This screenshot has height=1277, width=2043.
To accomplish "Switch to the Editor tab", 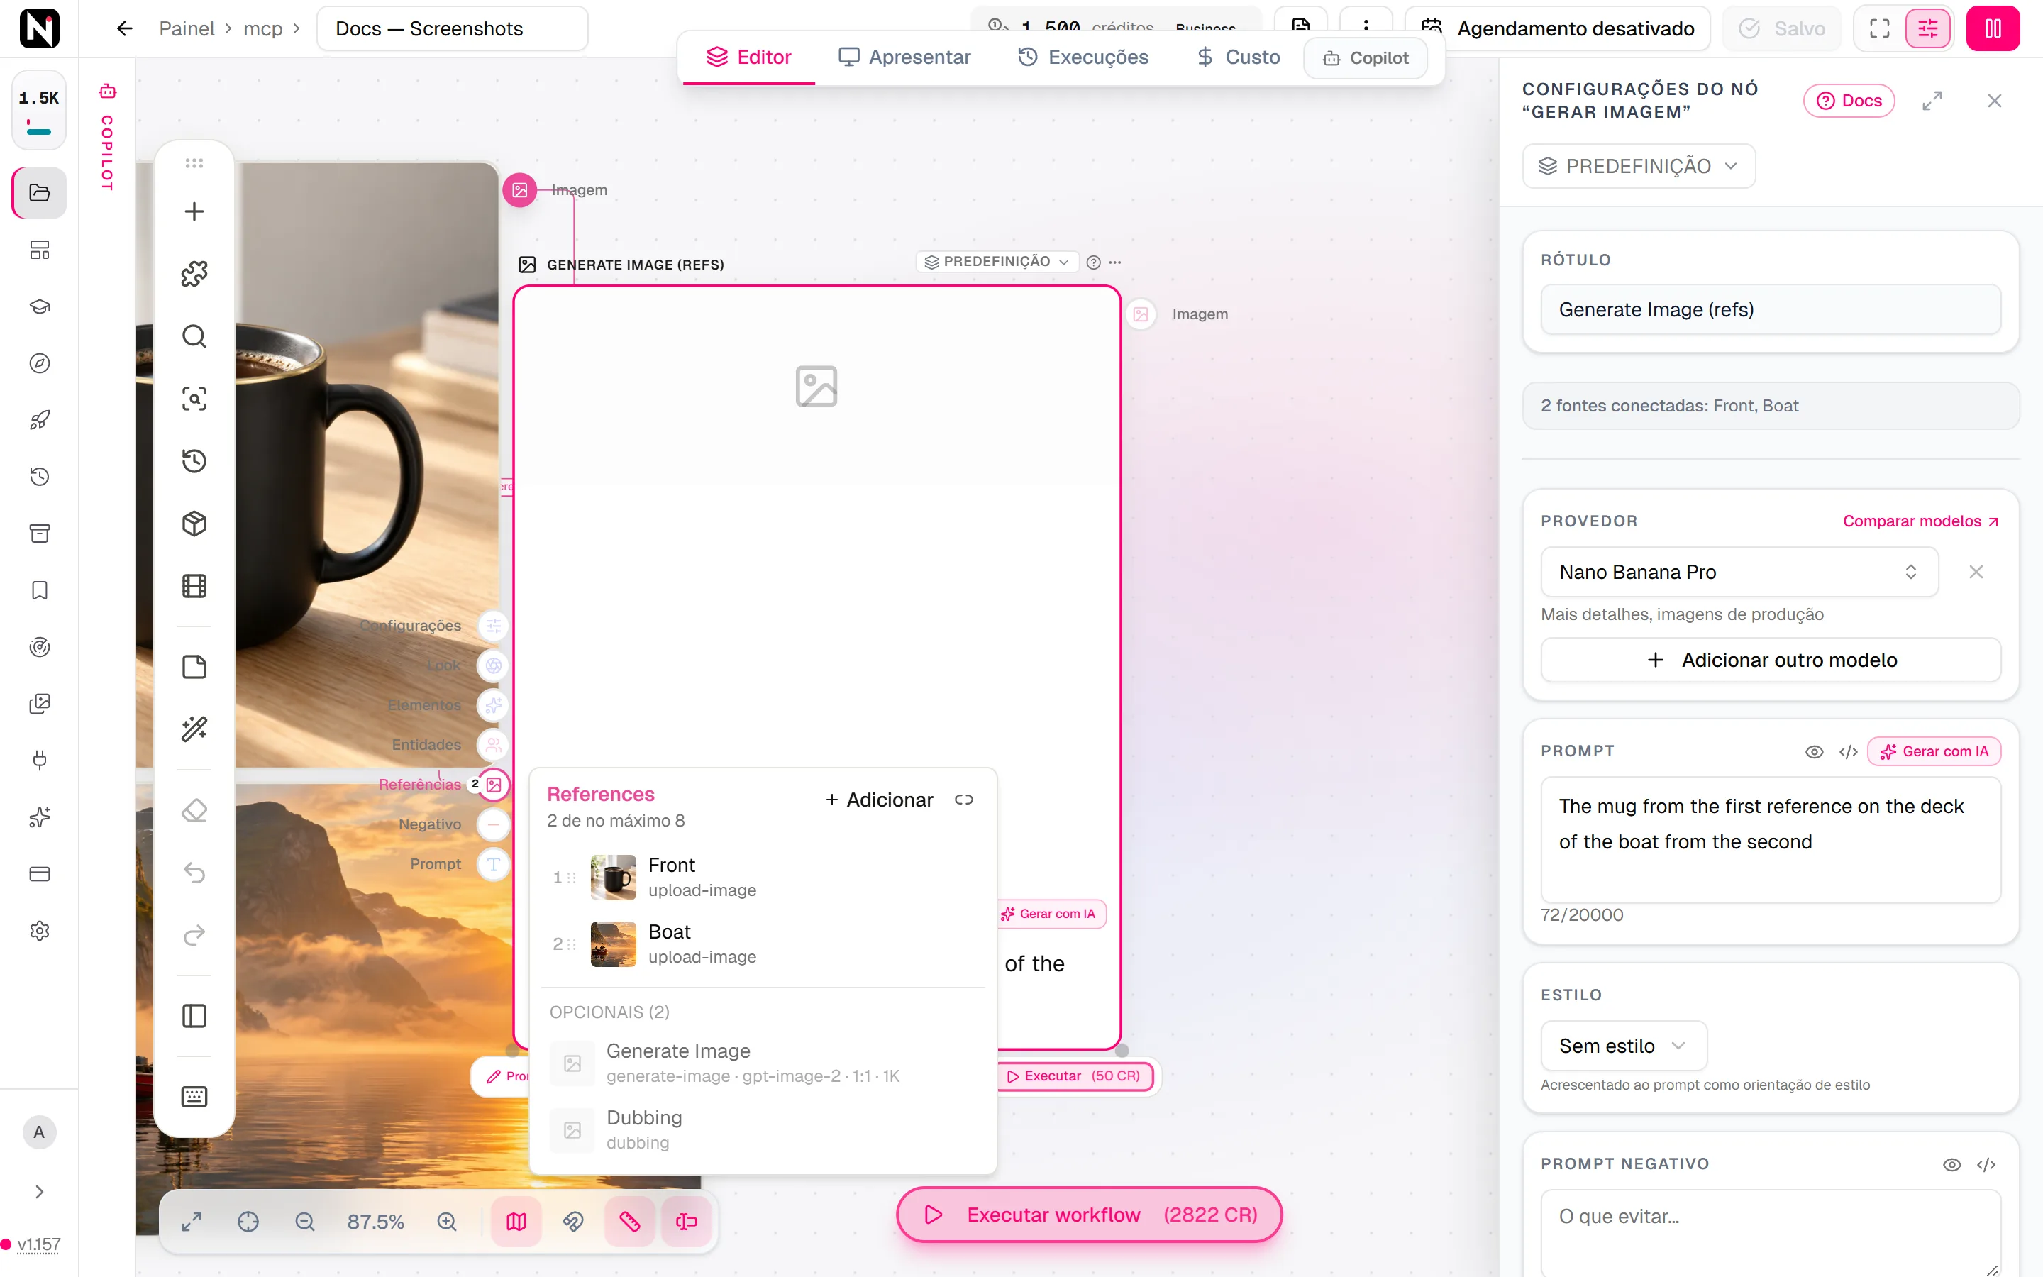I will pos(749,57).
